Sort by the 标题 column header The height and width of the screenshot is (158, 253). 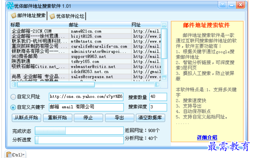tap(39, 25)
